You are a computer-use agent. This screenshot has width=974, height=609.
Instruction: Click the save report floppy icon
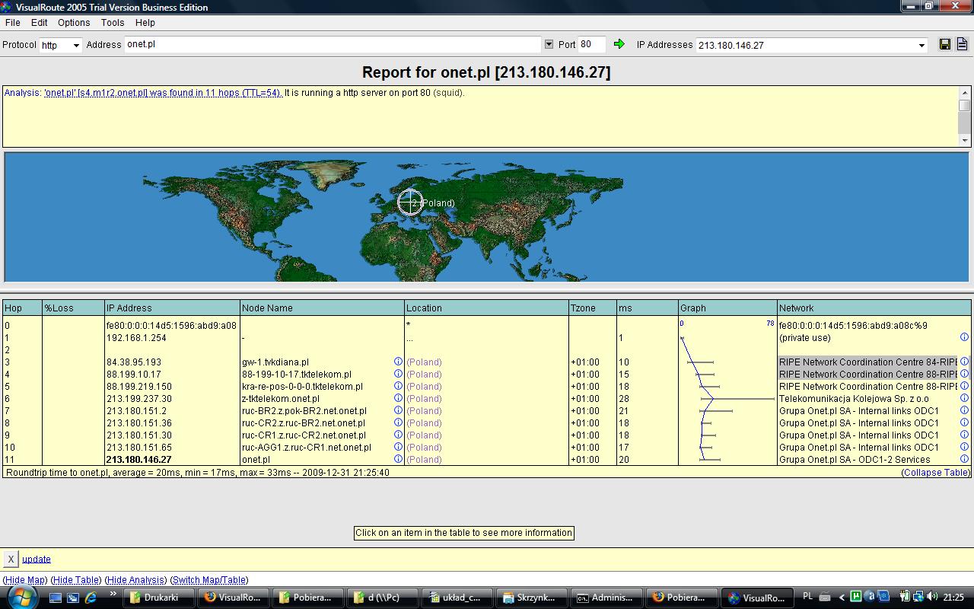coord(945,44)
